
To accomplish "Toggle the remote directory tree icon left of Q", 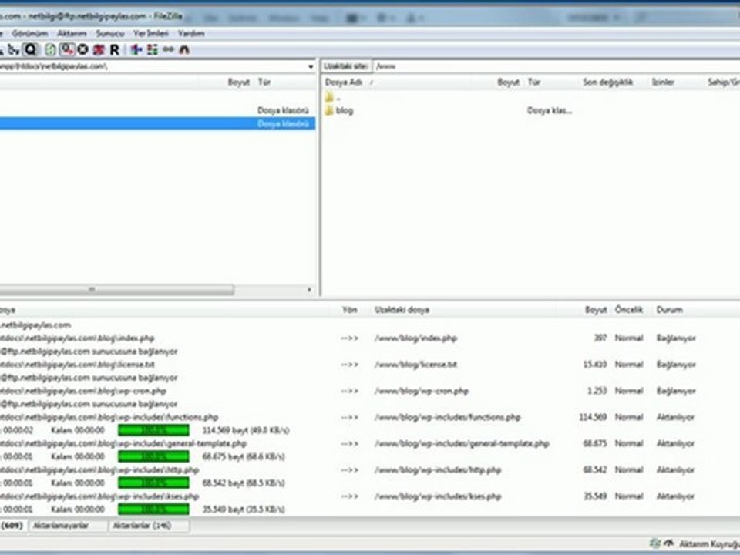I will pyautogui.click(x=14, y=49).
